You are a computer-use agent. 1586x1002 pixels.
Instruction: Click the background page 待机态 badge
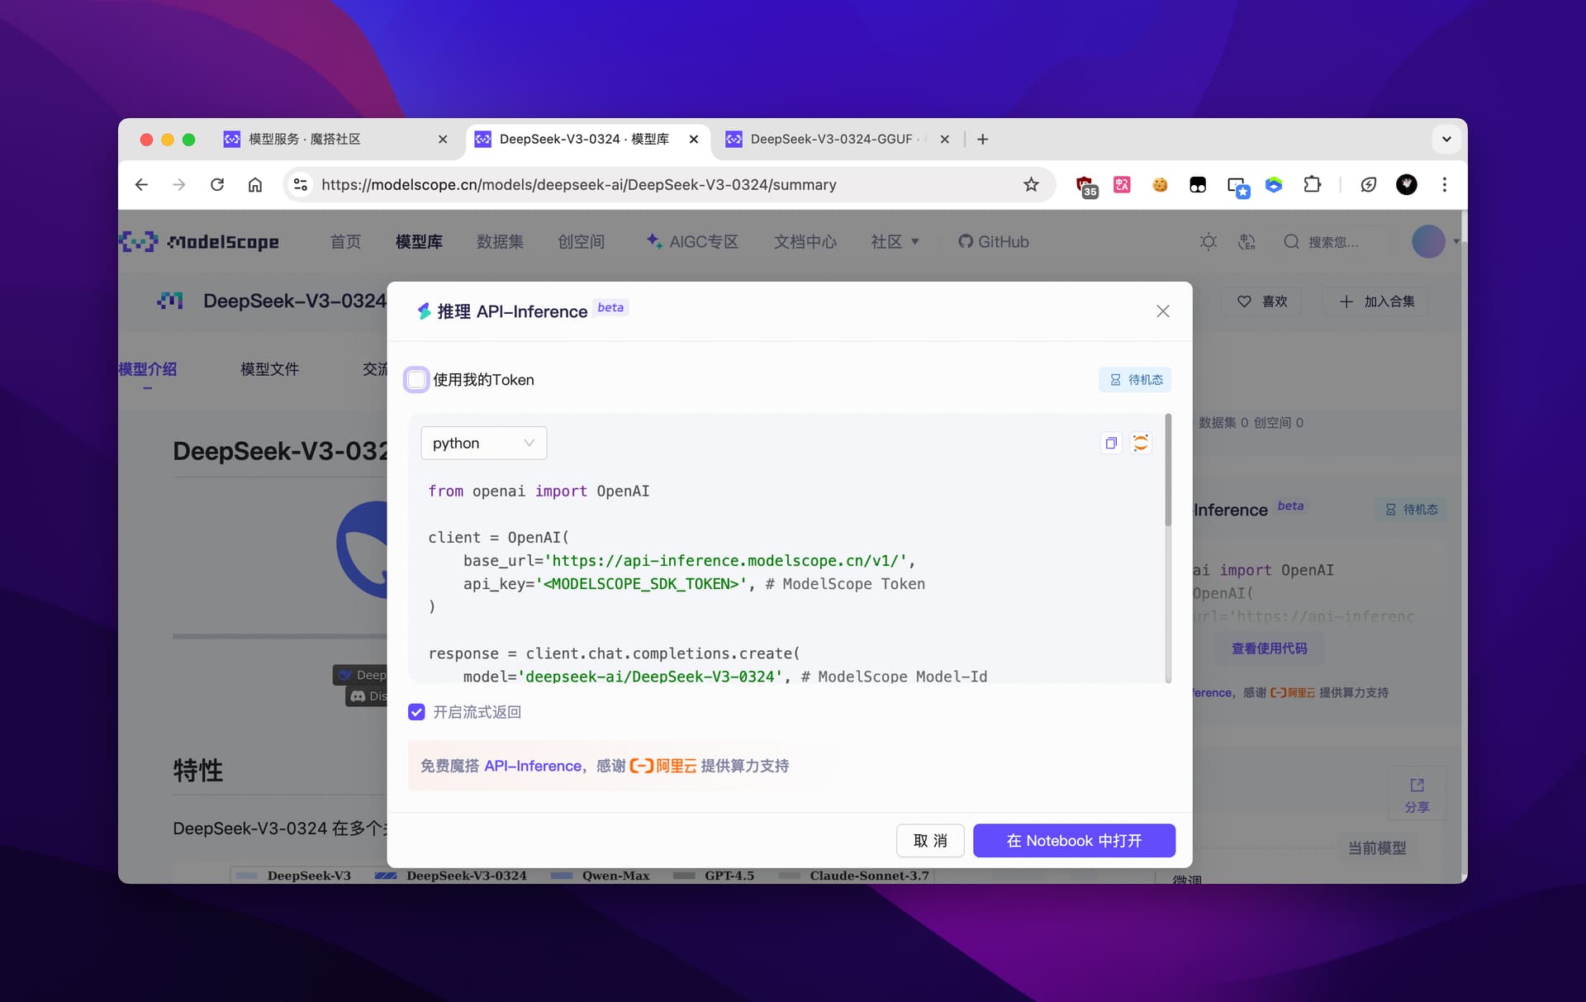click(x=1411, y=510)
